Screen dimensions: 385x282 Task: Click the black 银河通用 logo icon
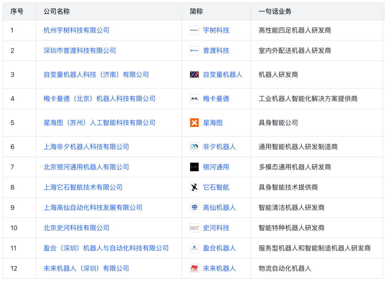[194, 167]
